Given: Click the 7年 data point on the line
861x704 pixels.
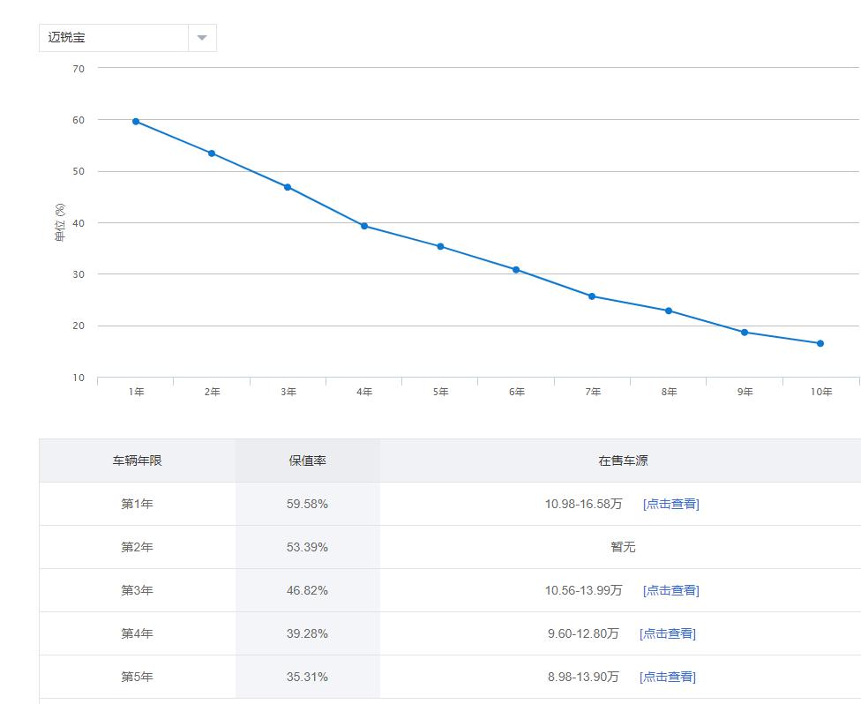Looking at the screenshot, I should [x=592, y=296].
